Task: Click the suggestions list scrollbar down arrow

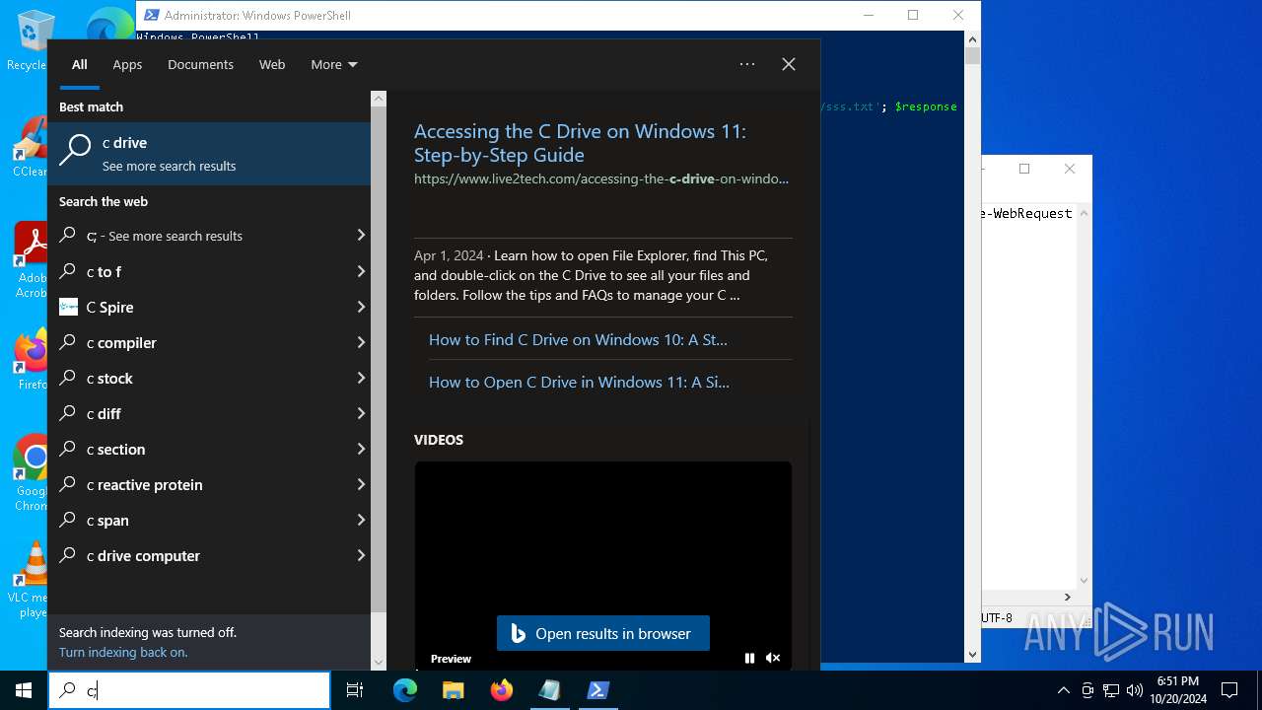Action: (379, 663)
